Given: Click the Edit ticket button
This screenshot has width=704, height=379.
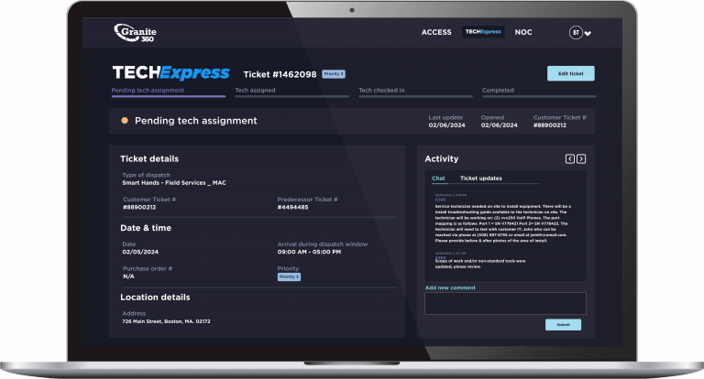Looking at the screenshot, I should [571, 73].
